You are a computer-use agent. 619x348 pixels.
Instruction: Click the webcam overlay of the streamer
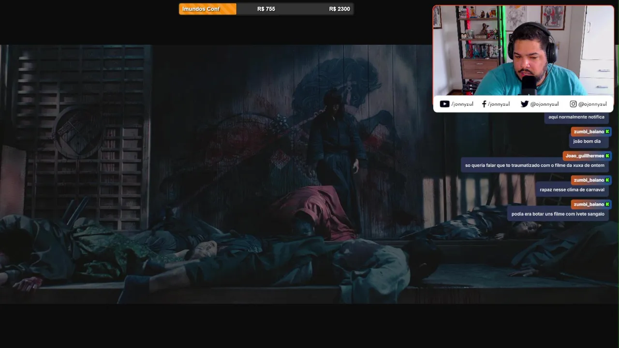523,51
